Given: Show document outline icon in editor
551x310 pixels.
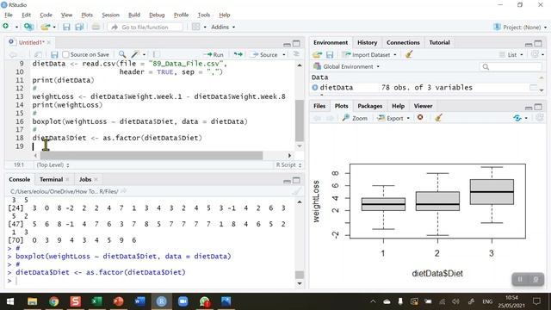Looking at the screenshot, I should click(x=296, y=54).
